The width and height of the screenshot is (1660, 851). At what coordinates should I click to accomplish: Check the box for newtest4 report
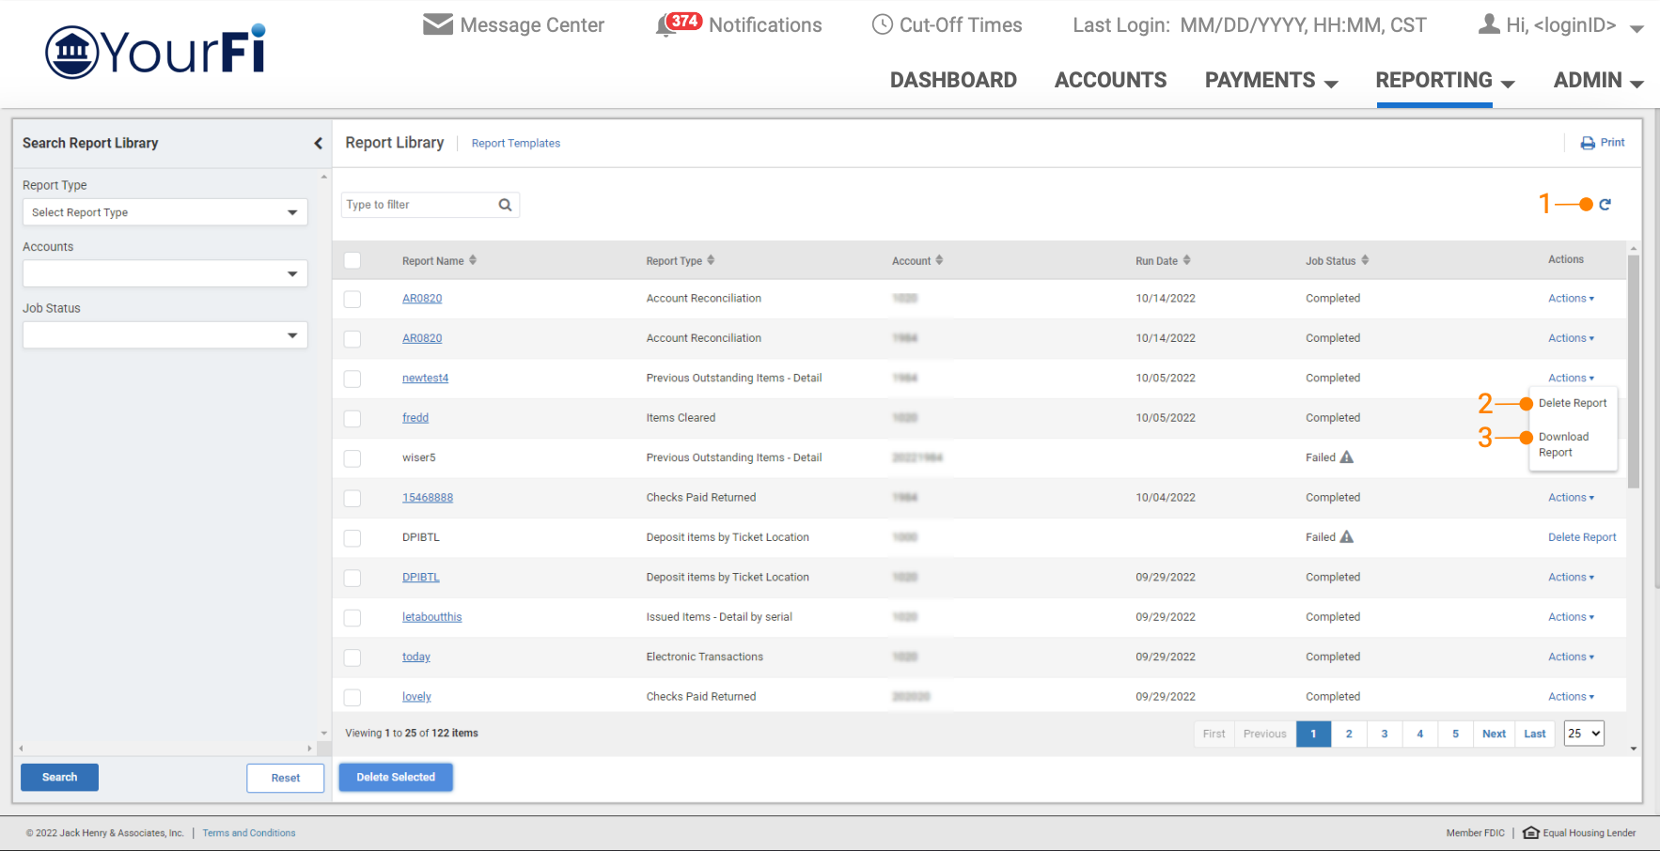click(x=352, y=379)
